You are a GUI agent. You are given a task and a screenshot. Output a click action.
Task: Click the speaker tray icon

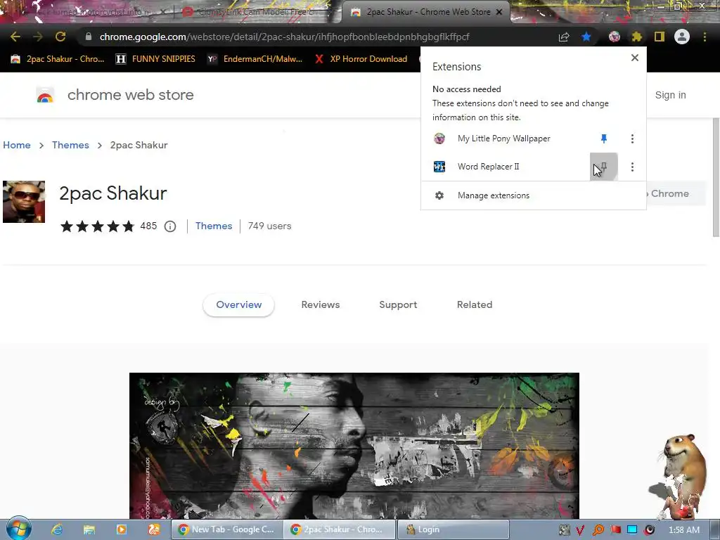click(649, 530)
